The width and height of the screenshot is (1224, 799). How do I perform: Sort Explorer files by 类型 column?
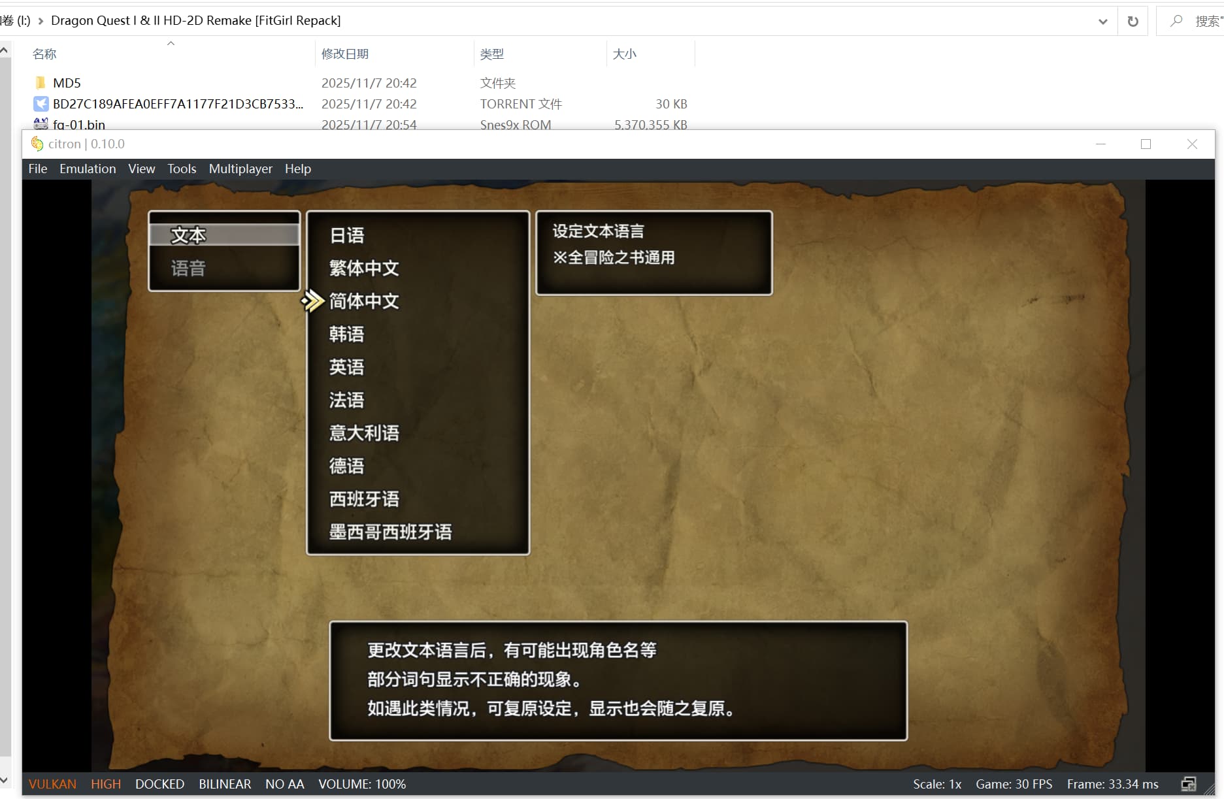[492, 54]
